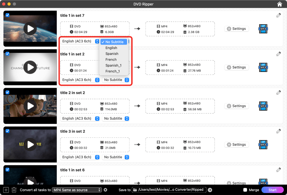This screenshot has height=195, width=287.
Task: Play the teddy bear video thumbnail
Action: [x=30, y=106]
